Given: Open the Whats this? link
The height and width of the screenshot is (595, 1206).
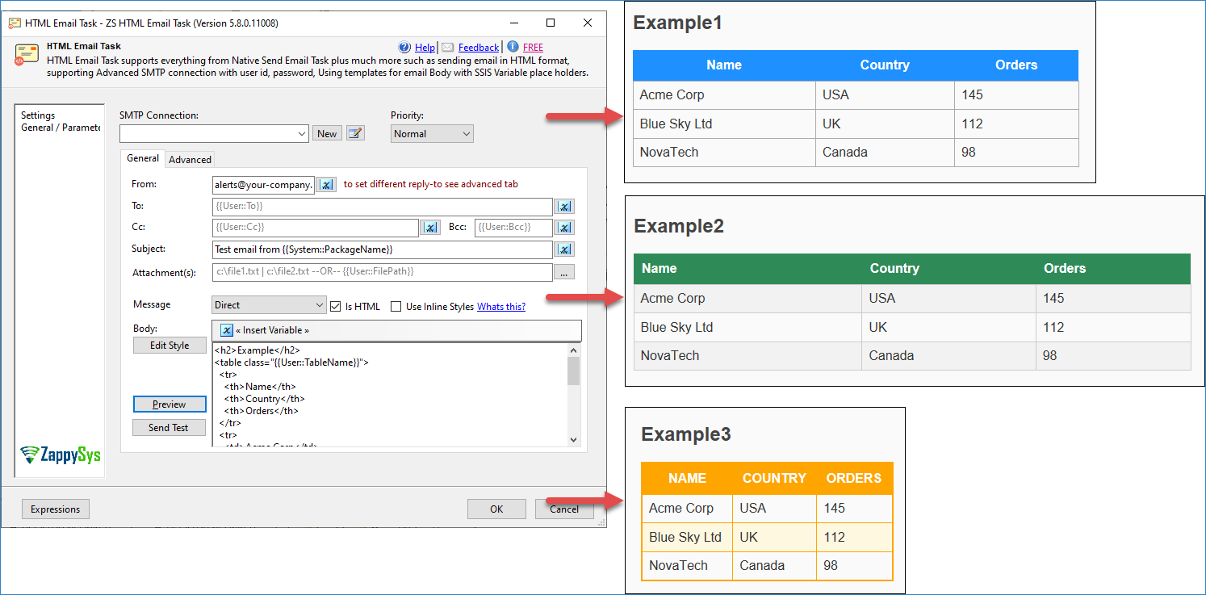Looking at the screenshot, I should pos(500,306).
